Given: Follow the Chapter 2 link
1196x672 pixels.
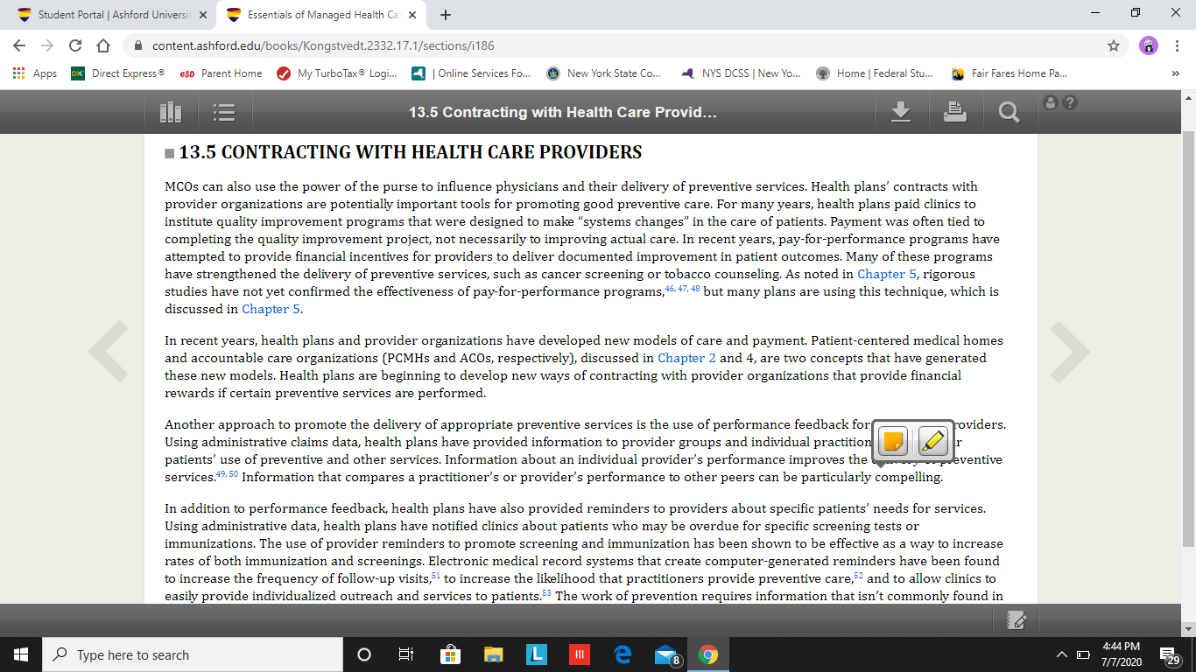Looking at the screenshot, I should coord(686,358).
